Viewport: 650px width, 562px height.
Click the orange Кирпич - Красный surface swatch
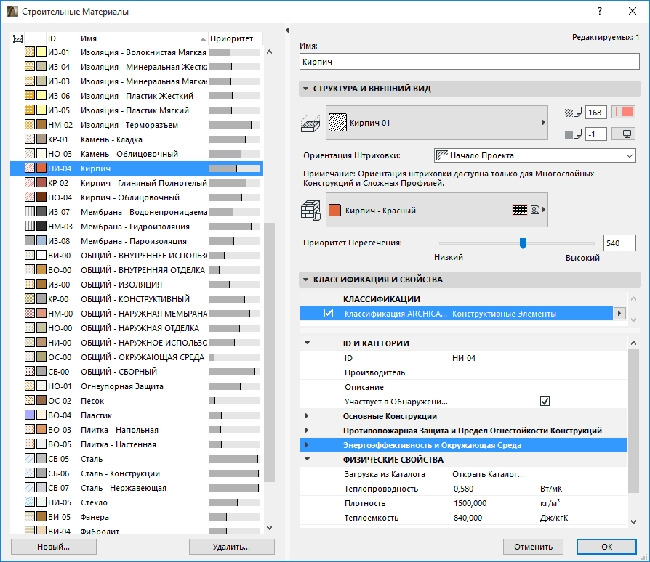tap(334, 211)
